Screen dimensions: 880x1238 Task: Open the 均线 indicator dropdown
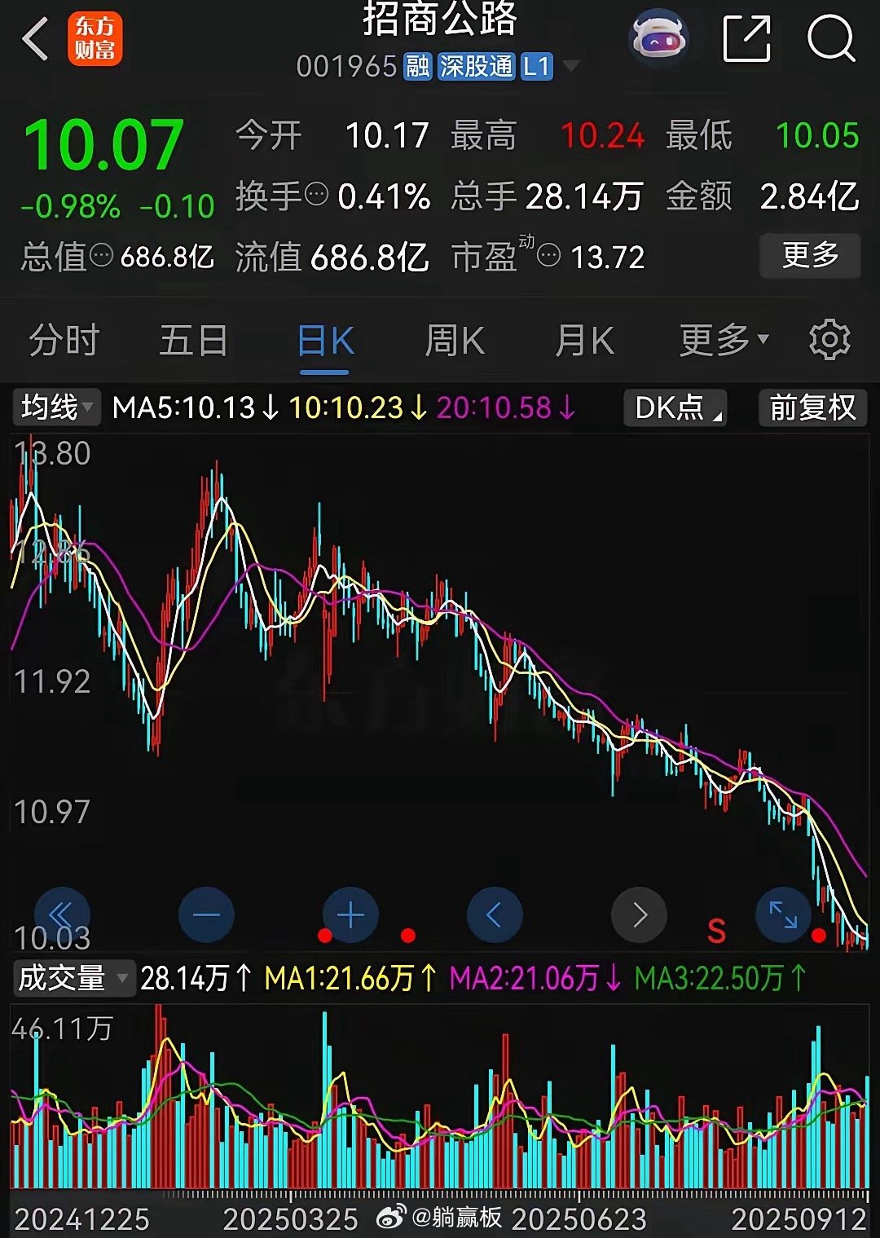pyautogui.click(x=56, y=407)
